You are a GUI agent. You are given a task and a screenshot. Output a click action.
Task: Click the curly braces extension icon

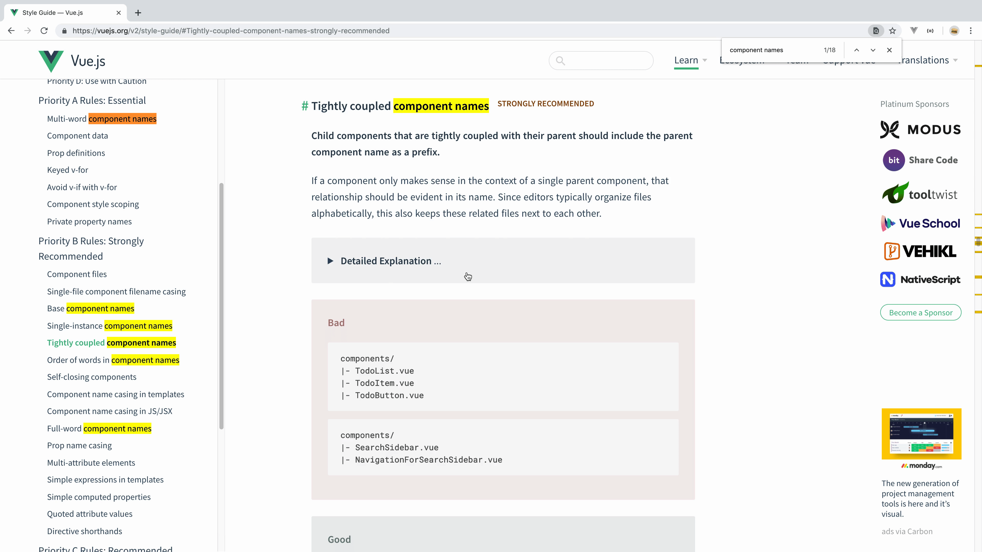click(930, 31)
